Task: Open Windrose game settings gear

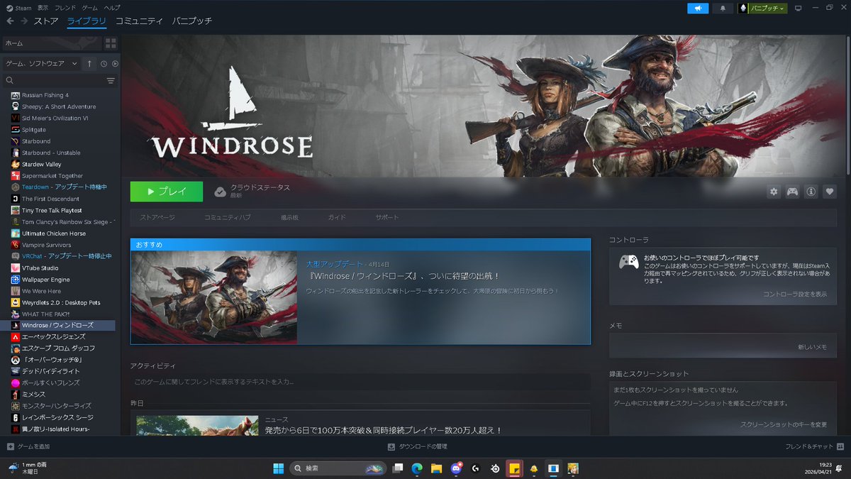Action: (x=774, y=192)
